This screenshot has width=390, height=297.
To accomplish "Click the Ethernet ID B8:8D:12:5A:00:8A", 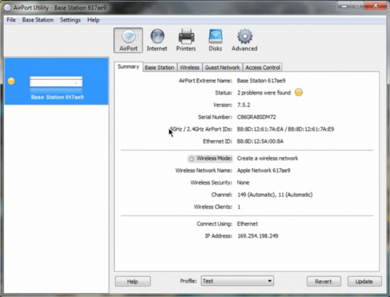I will [x=260, y=141].
